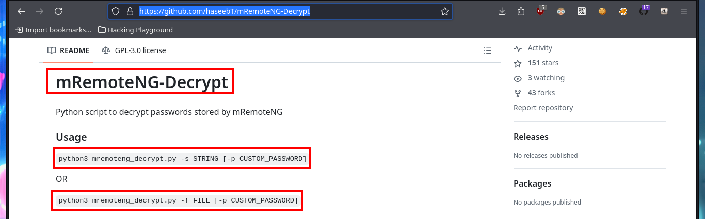Open the site security padlock info
Image resolution: width=705 pixels, height=219 pixels.
130,11
